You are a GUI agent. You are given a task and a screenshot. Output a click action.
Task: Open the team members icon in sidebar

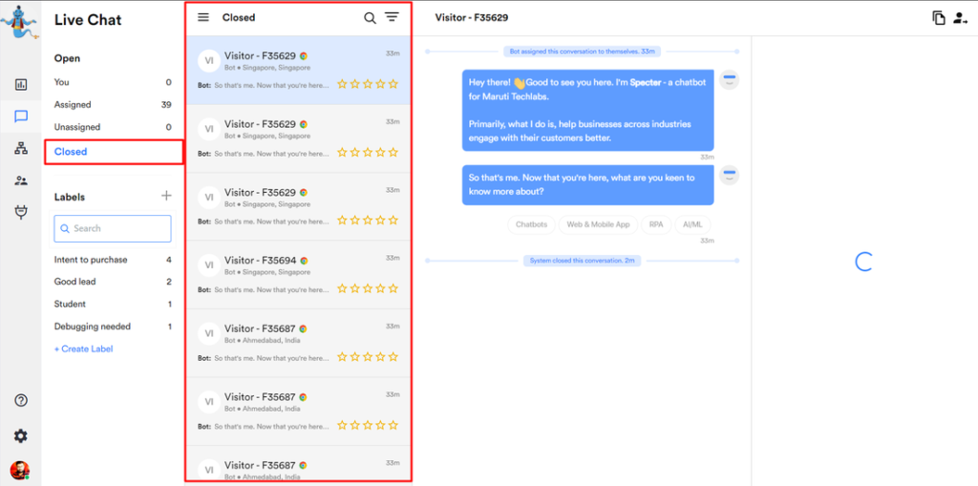pyautogui.click(x=21, y=180)
